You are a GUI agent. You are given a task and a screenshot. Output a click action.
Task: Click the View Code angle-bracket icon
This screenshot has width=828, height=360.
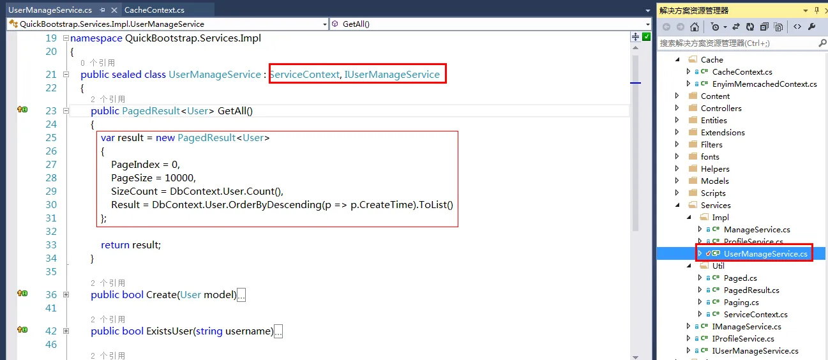(x=797, y=27)
